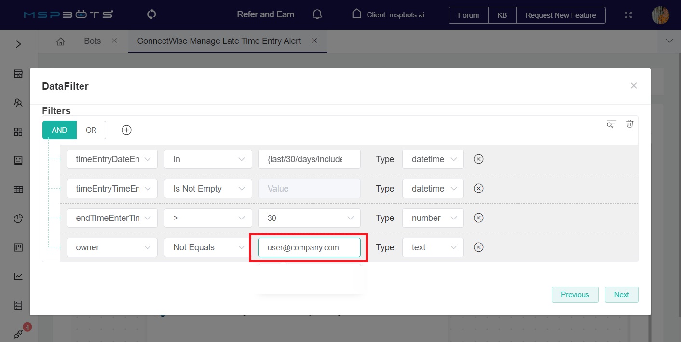Click the filter search icon beside trash

point(611,124)
